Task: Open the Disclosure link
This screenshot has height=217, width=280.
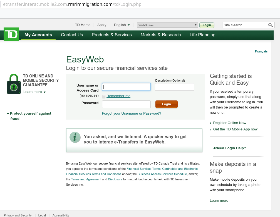Action: click(x=115, y=180)
